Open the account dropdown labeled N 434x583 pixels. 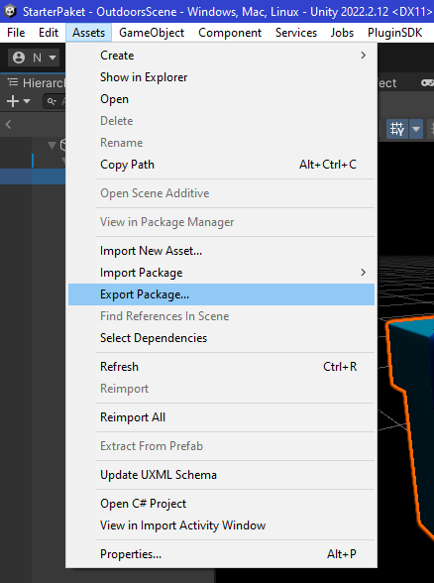click(x=34, y=58)
